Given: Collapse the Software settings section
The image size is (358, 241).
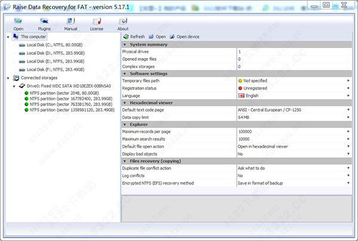Looking at the screenshot, I should (125, 74).
